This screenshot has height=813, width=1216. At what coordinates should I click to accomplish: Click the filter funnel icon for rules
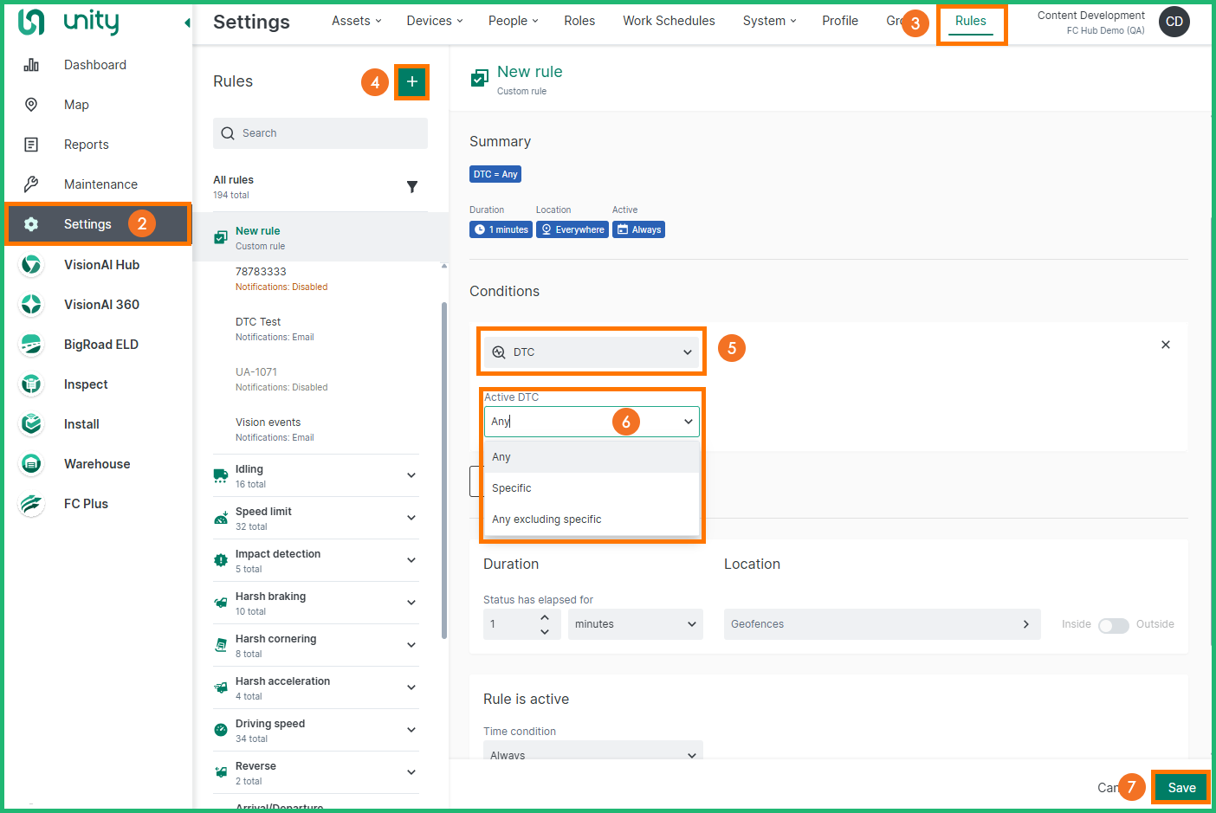click(x=412, y=187)
